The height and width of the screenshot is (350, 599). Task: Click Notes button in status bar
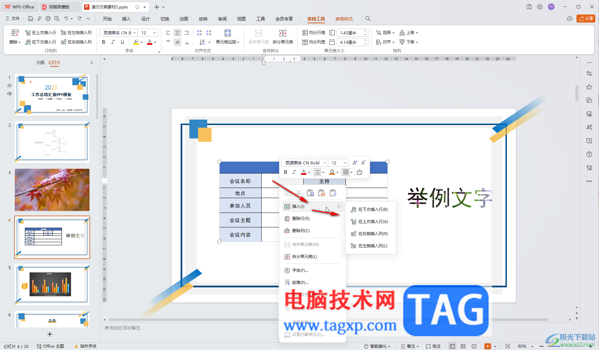pyautogui.click(x=410, y=346)
